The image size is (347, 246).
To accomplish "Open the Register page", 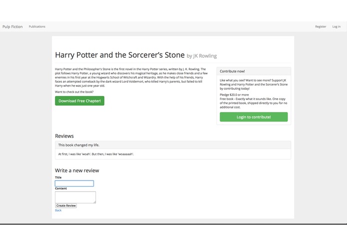I will (321, 26).
